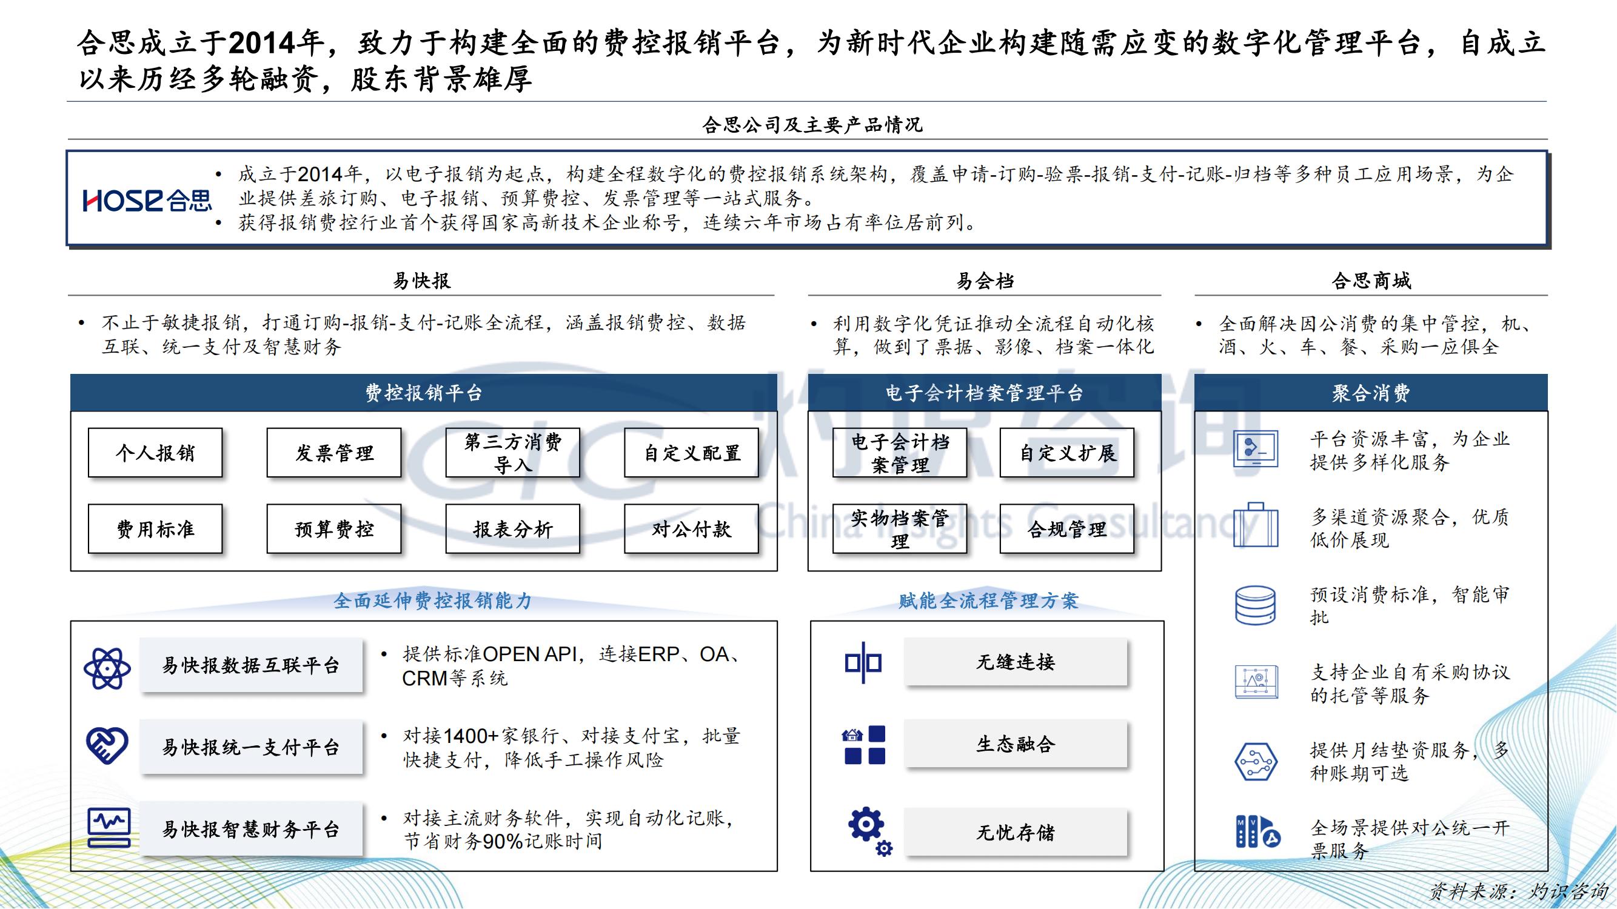Click the 电子会计档案管理平台 header bar

pos(984,393)
